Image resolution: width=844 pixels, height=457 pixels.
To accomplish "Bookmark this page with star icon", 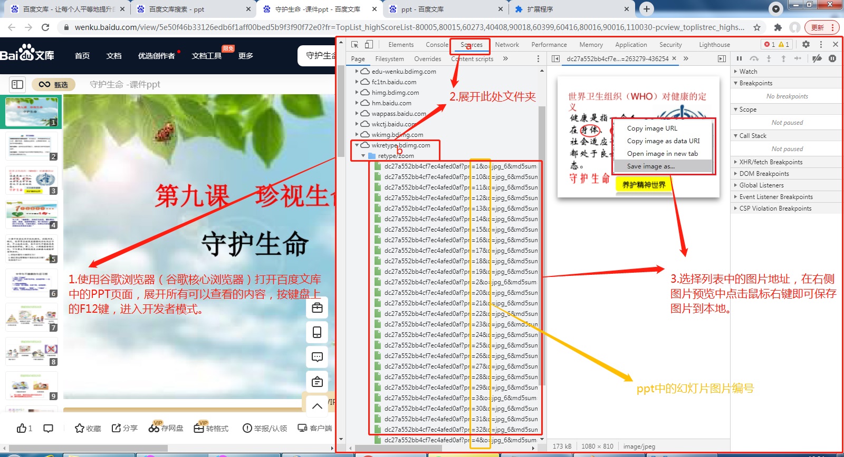I will coord(757,27).
